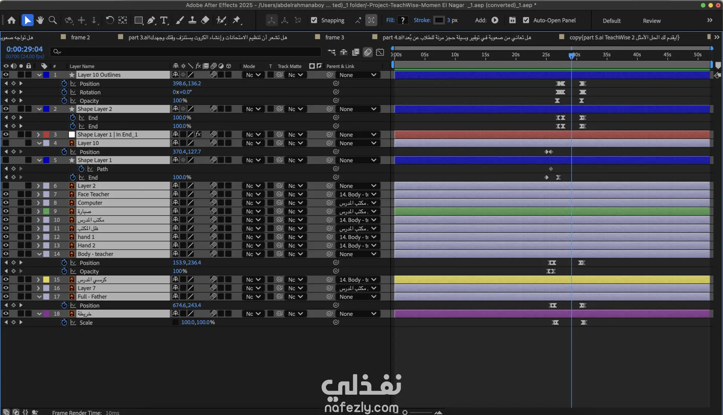Image resolution: width=723 pixels, height=415 pixels.
Task: Select the Hand tool
Action: 40,20
